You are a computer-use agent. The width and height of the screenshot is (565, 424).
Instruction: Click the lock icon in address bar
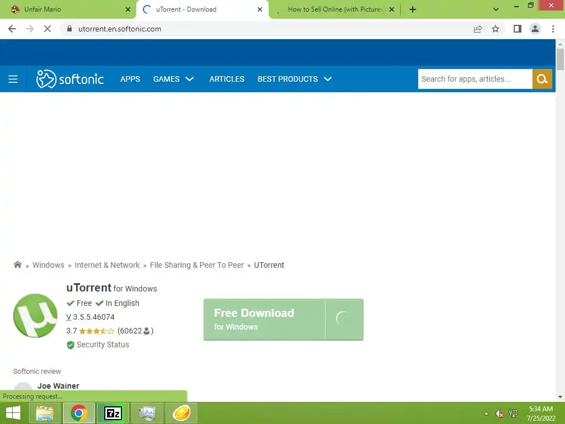[70, 29]
